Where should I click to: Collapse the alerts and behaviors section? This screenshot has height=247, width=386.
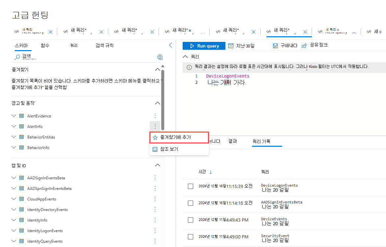[158, 103]
